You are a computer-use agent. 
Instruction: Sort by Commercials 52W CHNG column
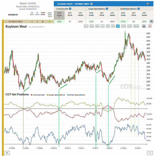coord(59,15)
